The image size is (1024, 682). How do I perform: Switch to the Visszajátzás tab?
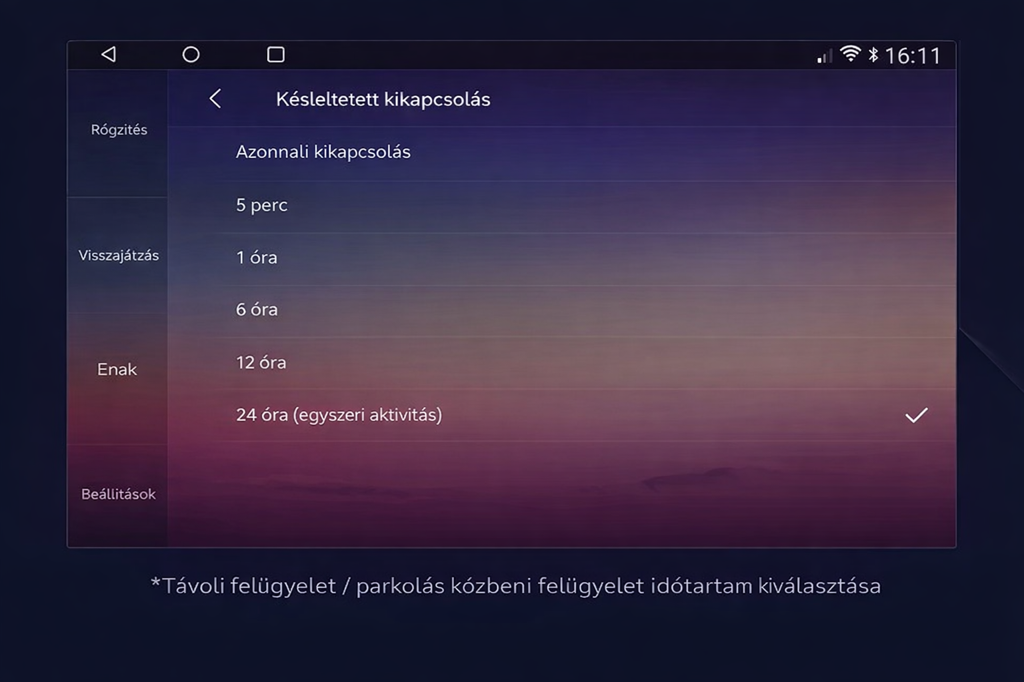[x=119, y=256]
